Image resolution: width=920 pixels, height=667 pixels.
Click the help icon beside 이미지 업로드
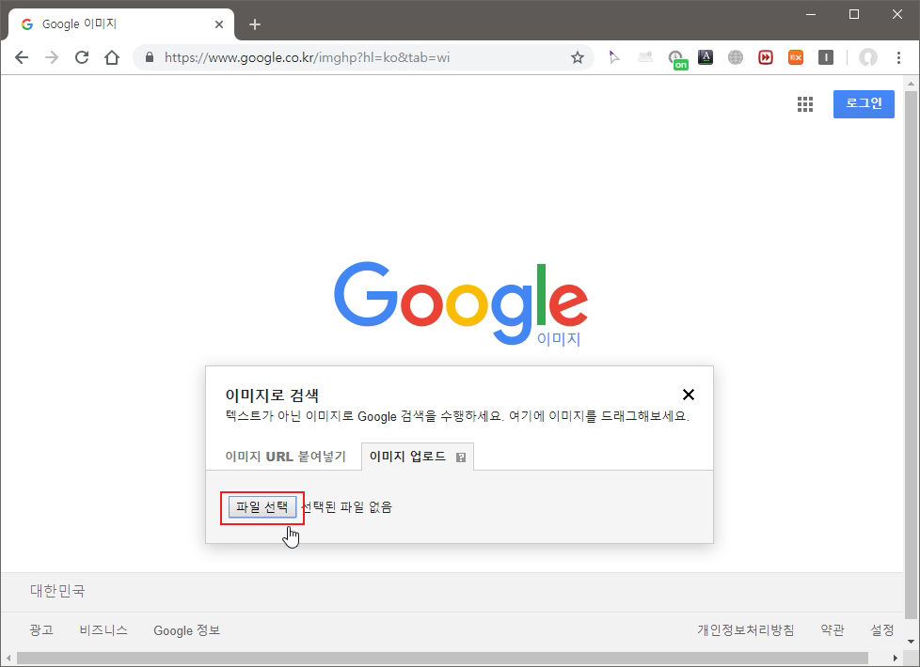461,458
